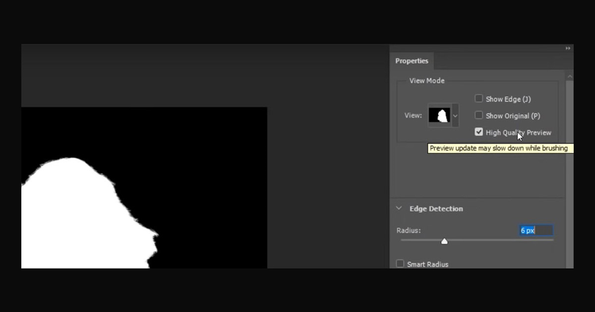Click the Radius value input field
595x312 pixels.
coord(536,230)
